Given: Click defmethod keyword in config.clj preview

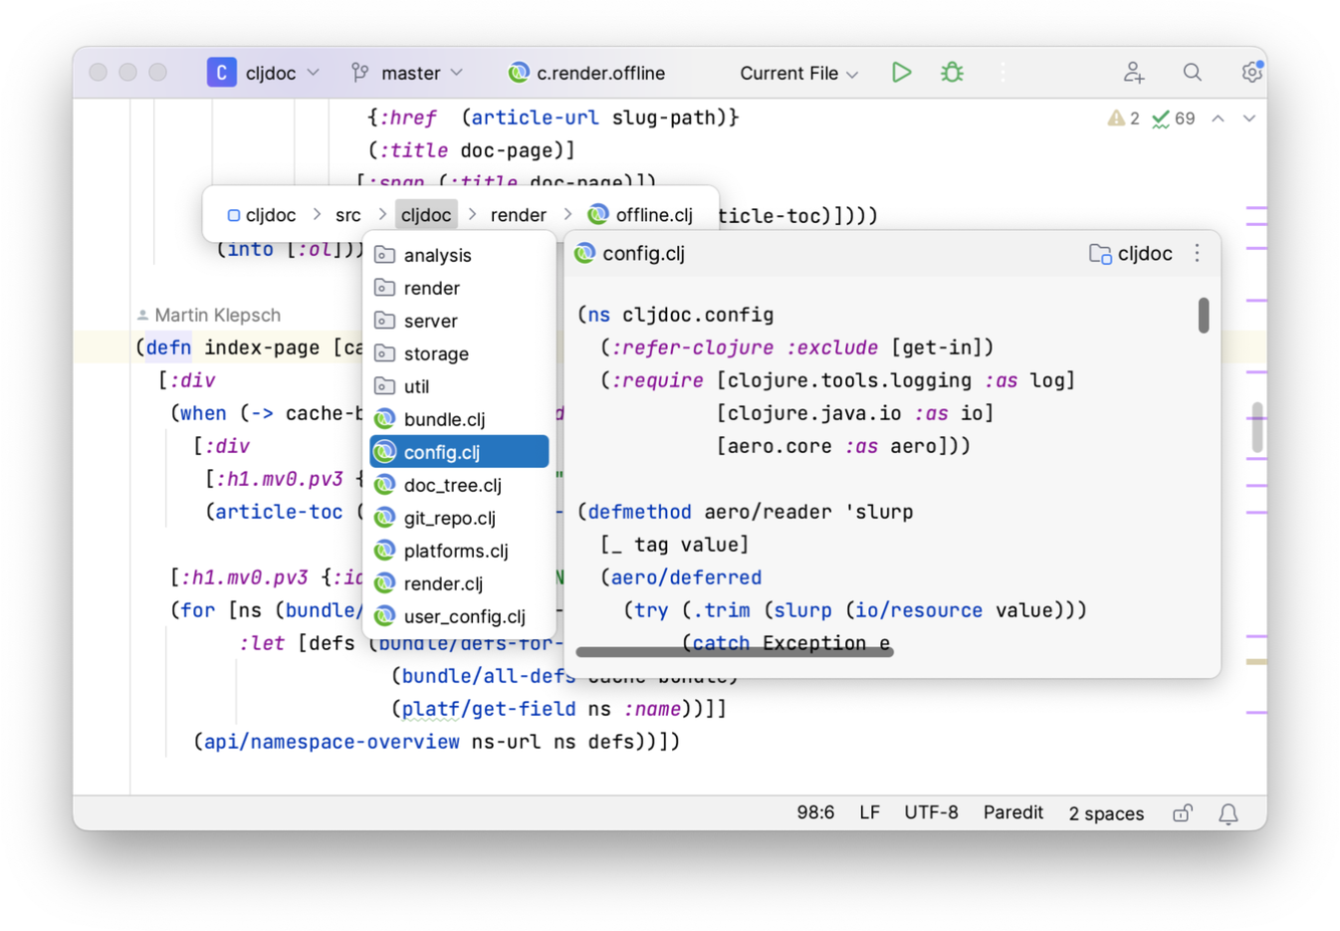Looking at the screenshot, I should (x=640, y=512).
